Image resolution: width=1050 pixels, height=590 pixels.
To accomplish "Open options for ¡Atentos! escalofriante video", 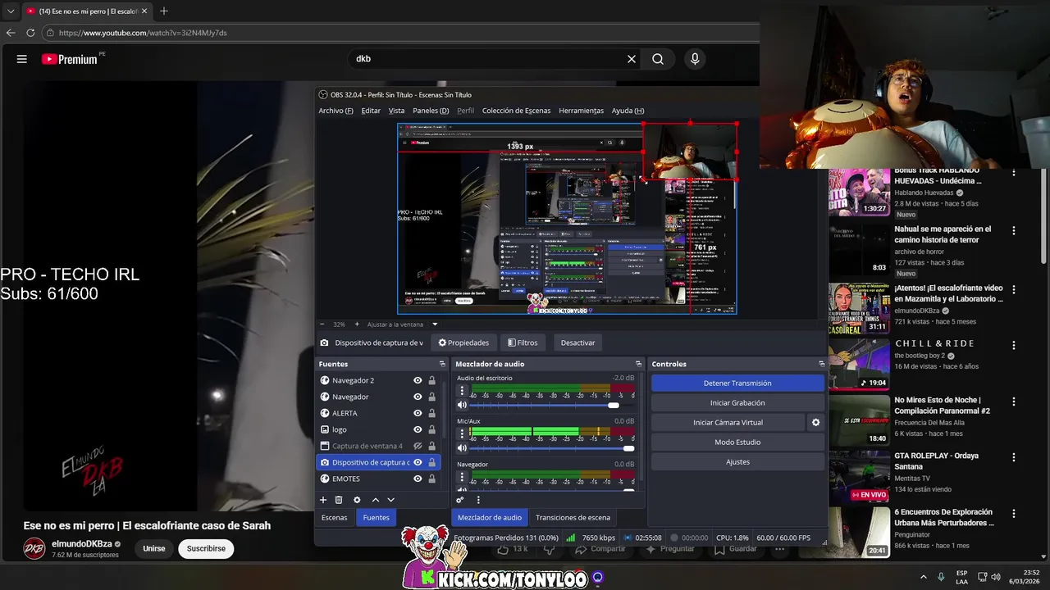I will (x=1014, y=290).
